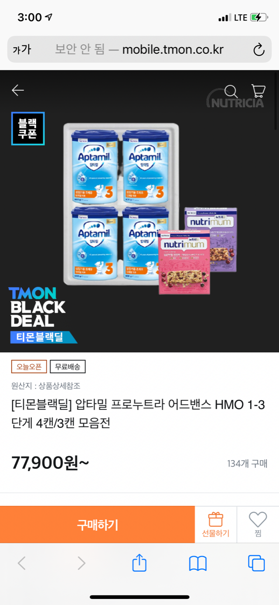Tap the Safari back chevron
The width and height of the screenshot is (279, 605).
21,563
